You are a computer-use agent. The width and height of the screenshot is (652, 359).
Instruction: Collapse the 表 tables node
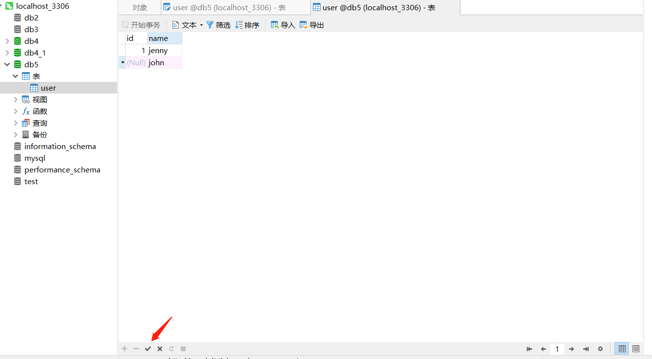point(16,76)
